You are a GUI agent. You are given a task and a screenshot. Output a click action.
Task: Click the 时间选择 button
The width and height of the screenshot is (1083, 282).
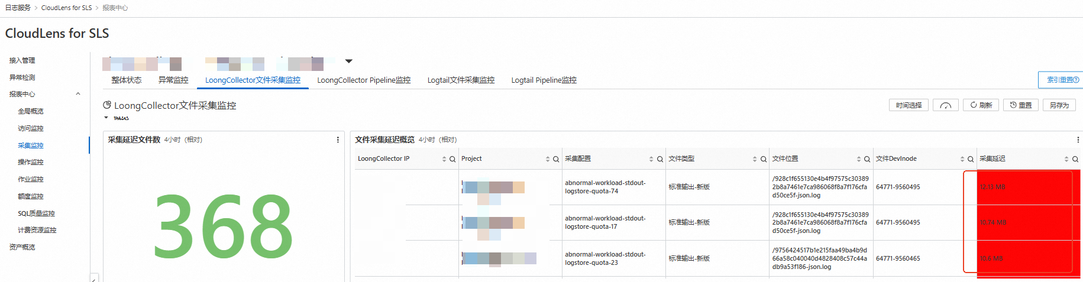point(909,105)
